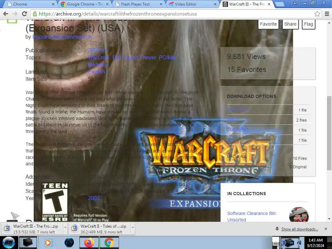Close the Google Chrome tab
This screenshot has width=332, height=249.
pos(107,4)
